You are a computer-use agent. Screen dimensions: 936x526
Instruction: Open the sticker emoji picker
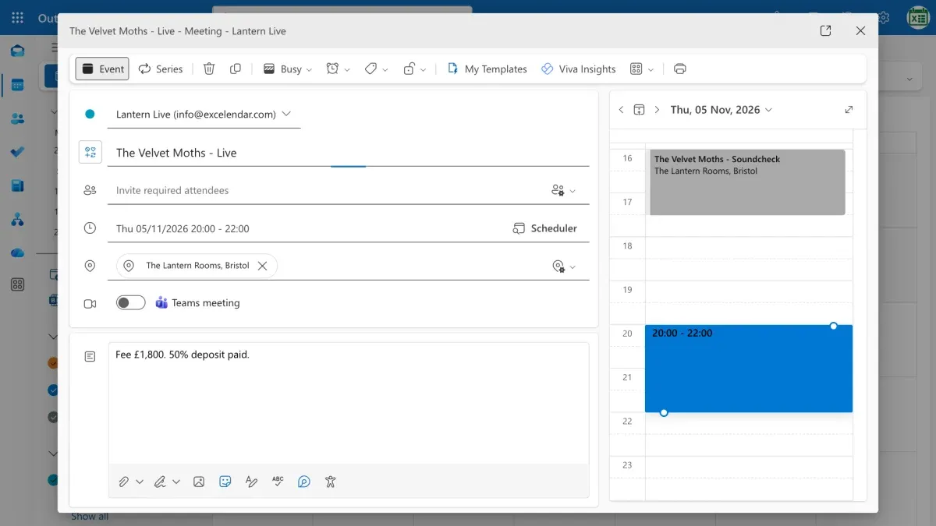pyautogui.click(x=225, y=482)
